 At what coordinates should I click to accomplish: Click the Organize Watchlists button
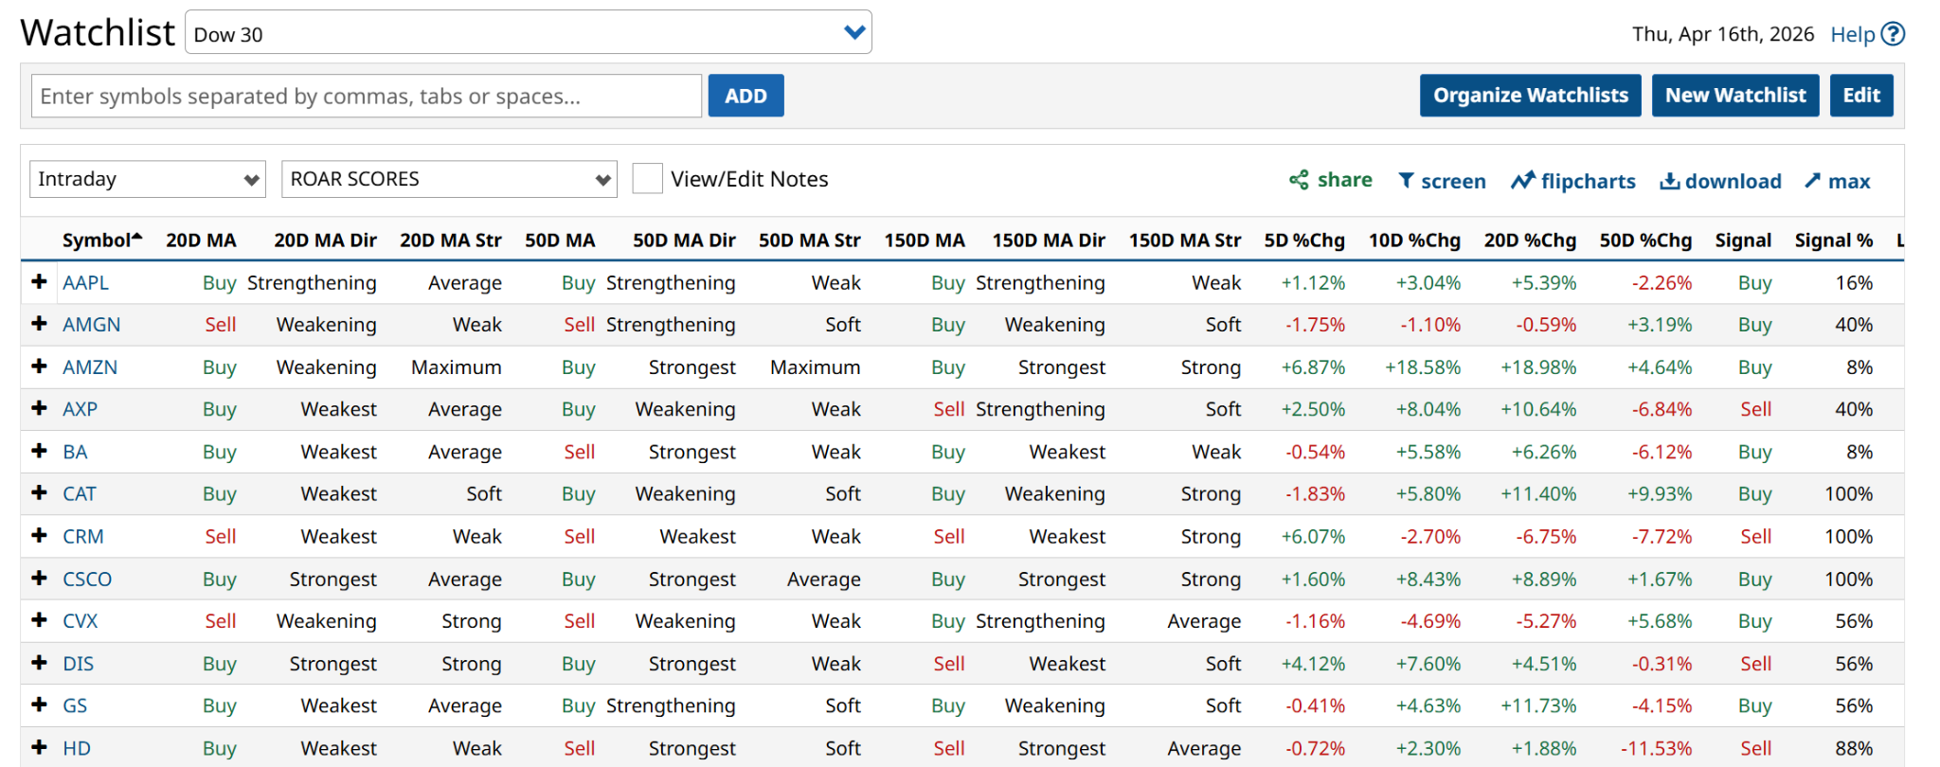point(1530,96)
